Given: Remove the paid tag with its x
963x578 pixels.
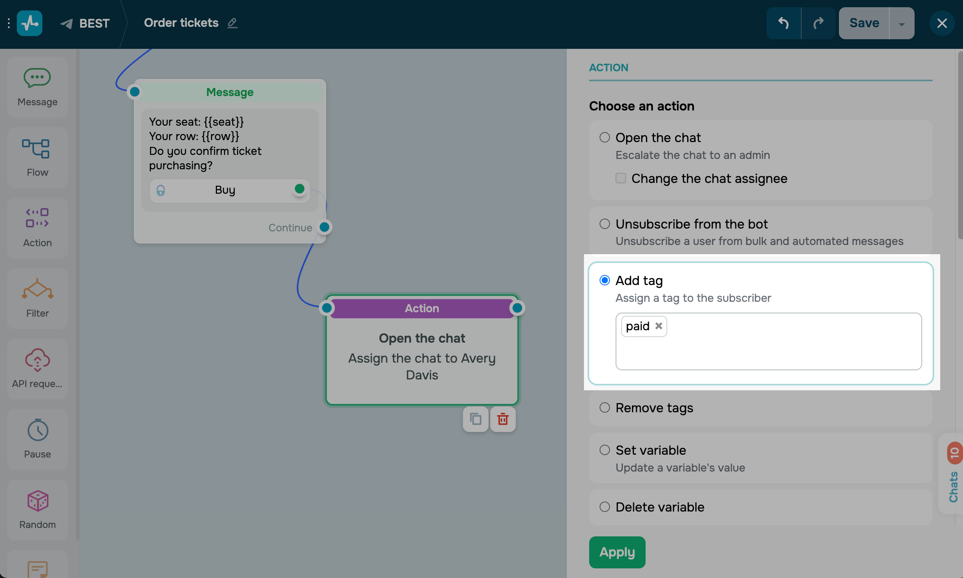Looking at the screenshot, I should (658, 326).
